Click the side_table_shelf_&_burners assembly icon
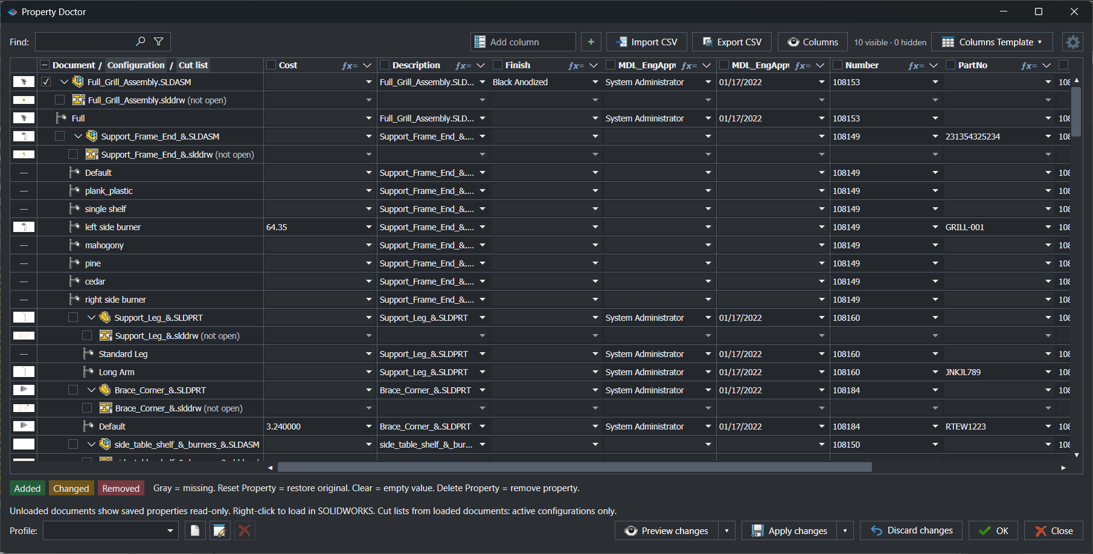The image size is (1093, 554). coord(105,444)
